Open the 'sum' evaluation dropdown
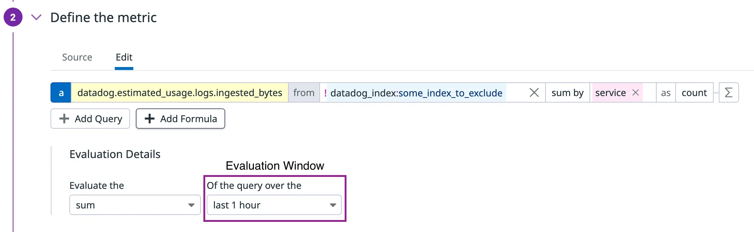This screenshot has width=754, height=232. [x=135, y=205]
